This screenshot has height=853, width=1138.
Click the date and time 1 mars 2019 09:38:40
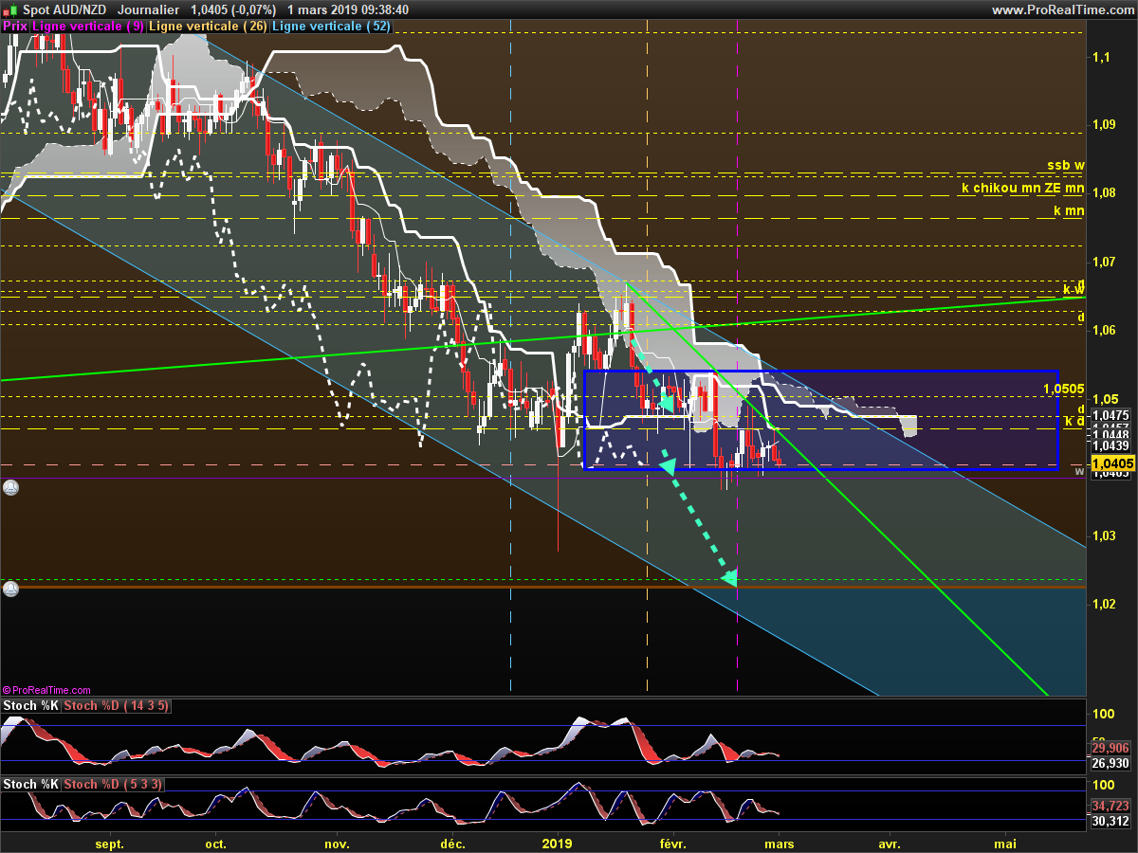click(x=347, y=9)
